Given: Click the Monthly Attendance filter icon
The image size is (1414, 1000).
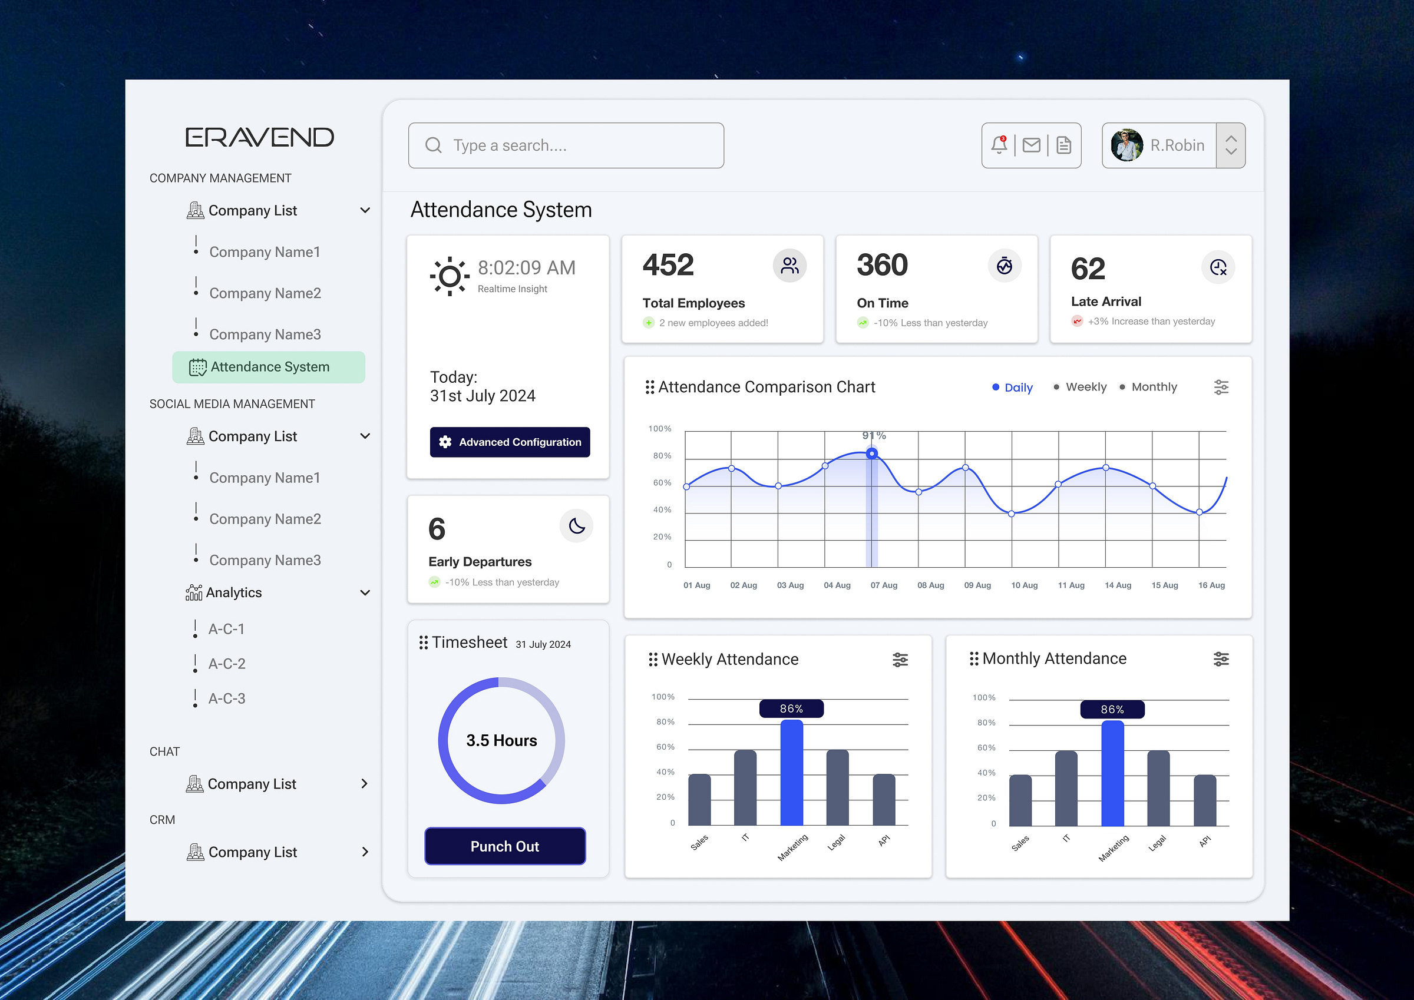Looking at the screenshot, I should coord(1221,660).
